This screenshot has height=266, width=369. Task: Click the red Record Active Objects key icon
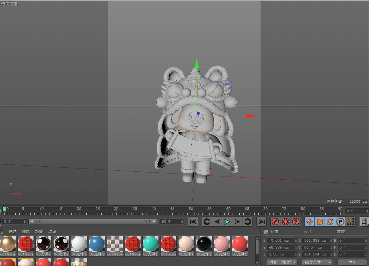[275, 222]
